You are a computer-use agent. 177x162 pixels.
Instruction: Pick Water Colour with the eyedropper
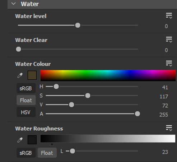click(20, 75)
